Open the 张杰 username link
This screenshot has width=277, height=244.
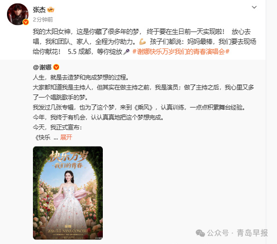click(x=39, y=9)
